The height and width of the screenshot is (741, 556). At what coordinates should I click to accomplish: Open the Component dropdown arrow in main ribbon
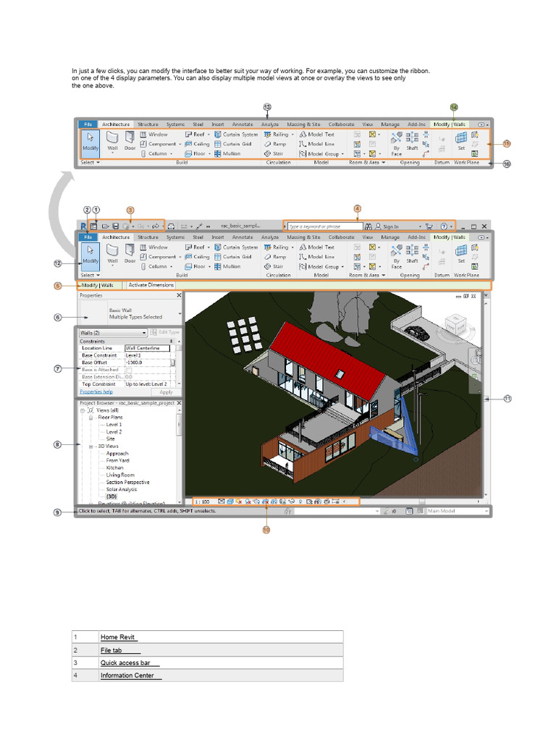coord(180,257)
